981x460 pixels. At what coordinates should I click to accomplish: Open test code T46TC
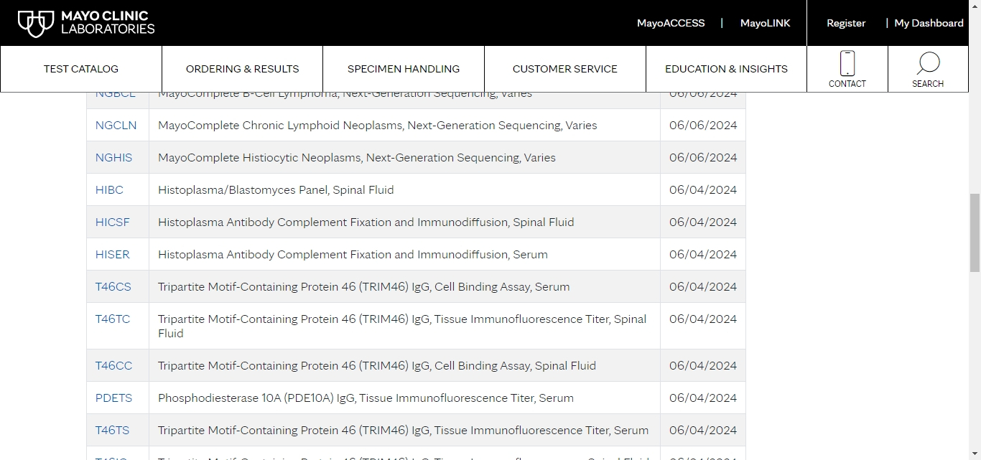[113, 319]
